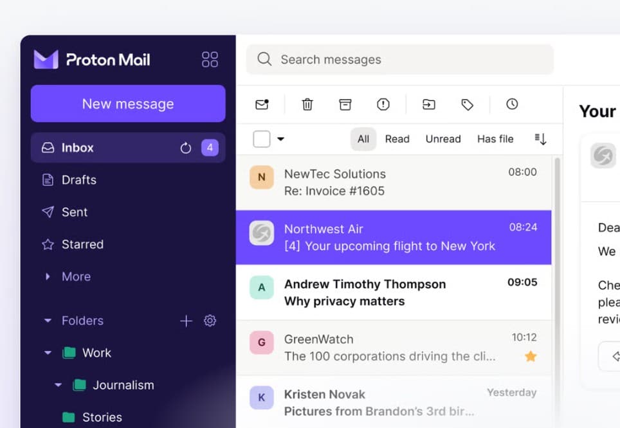This screenshot has width=620, height=428.
Task: Click the Proton Mail logo
Action: click(92, 60)
